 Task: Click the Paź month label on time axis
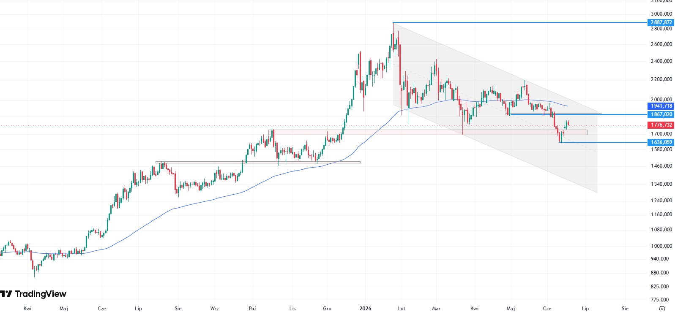(x=253, y=308)
